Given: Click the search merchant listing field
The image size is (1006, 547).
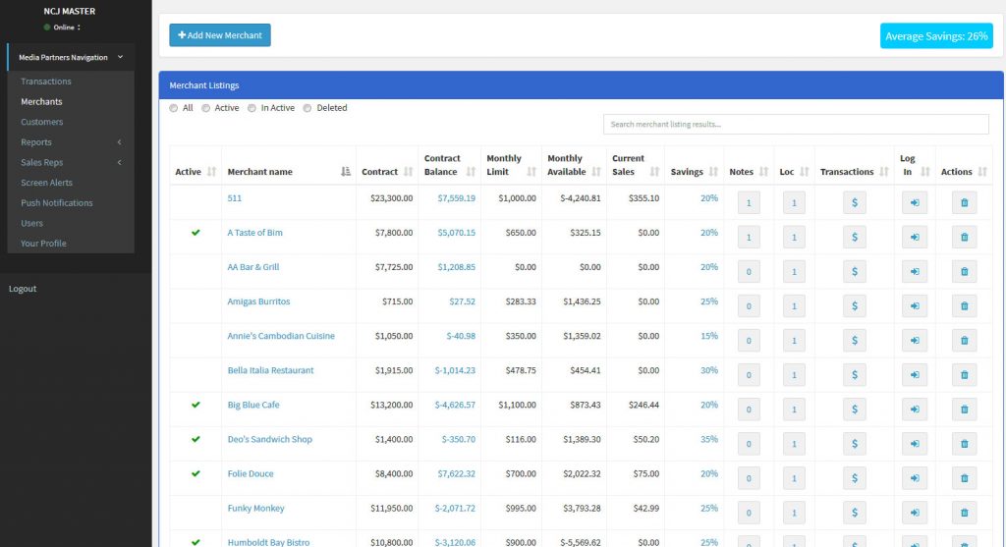Looking at the screenshot, I should [x=796, y=125].
